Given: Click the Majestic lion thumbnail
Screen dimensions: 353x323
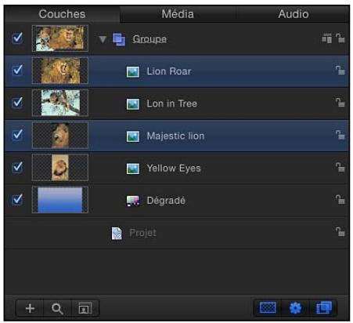Looking at the screenshot, I should (x=60, y=135).
